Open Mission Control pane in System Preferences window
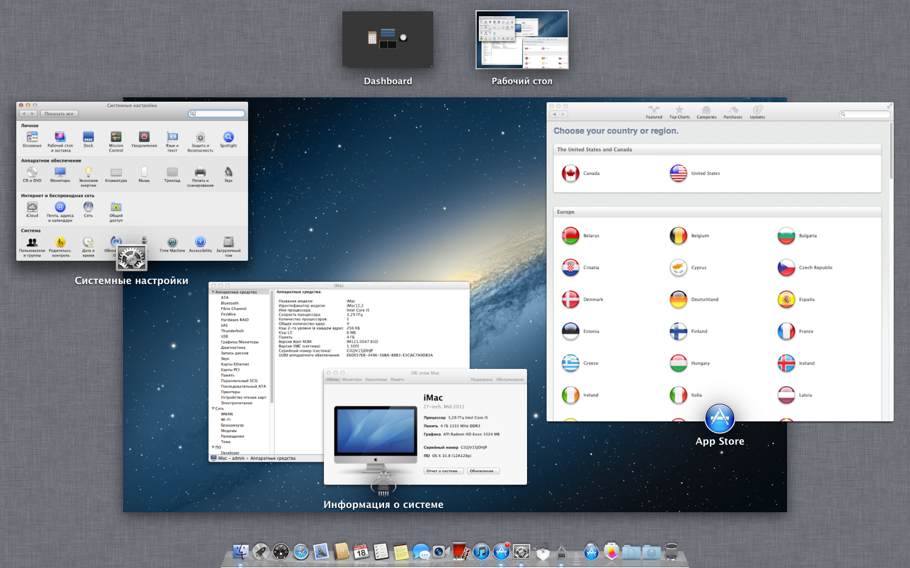 pyautogui.click(x=116, y=141)
